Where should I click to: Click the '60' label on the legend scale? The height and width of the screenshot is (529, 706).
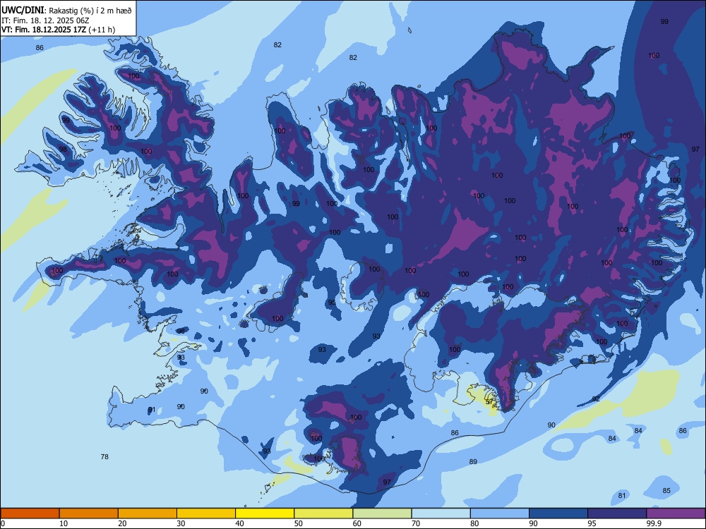tap(357, 523)
